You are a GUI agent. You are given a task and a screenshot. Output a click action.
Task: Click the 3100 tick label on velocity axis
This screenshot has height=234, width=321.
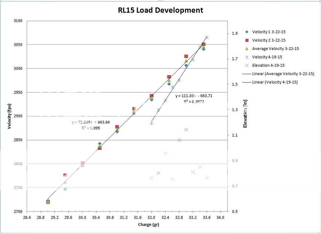(18, 21)
